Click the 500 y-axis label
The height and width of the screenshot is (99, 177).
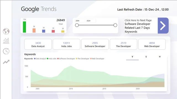(x=27, y=76)
